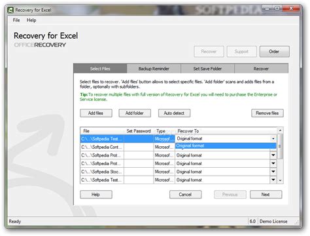Expand the dropdown arrow in last Softpedia Test row
310x236 pixels.
click(x=273, y=180)
